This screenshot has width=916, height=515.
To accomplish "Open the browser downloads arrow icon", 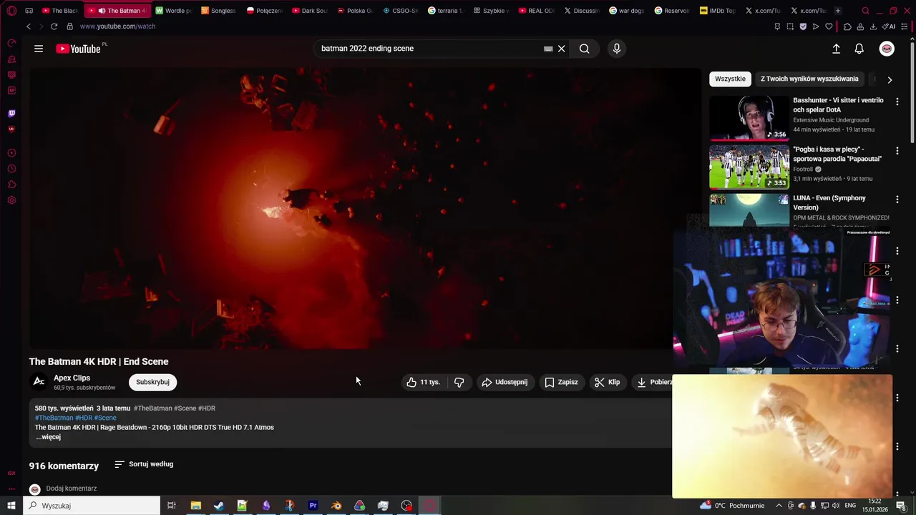I will point(873,26).
